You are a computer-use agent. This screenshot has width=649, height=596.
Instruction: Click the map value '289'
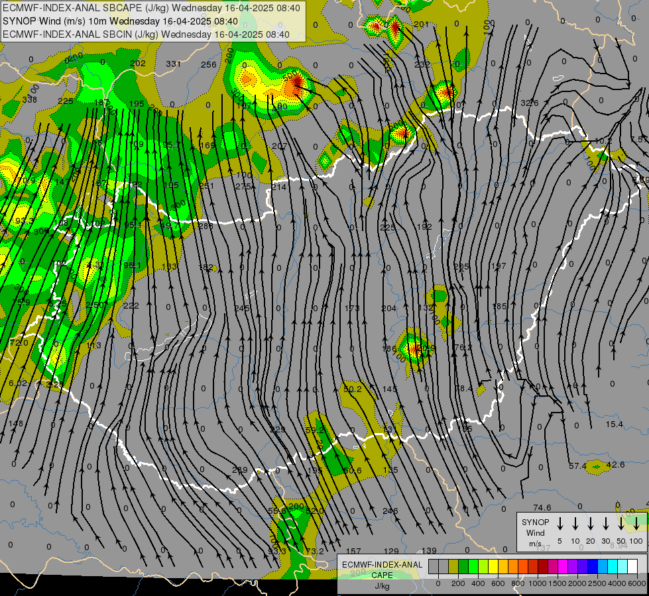point(240,470)
